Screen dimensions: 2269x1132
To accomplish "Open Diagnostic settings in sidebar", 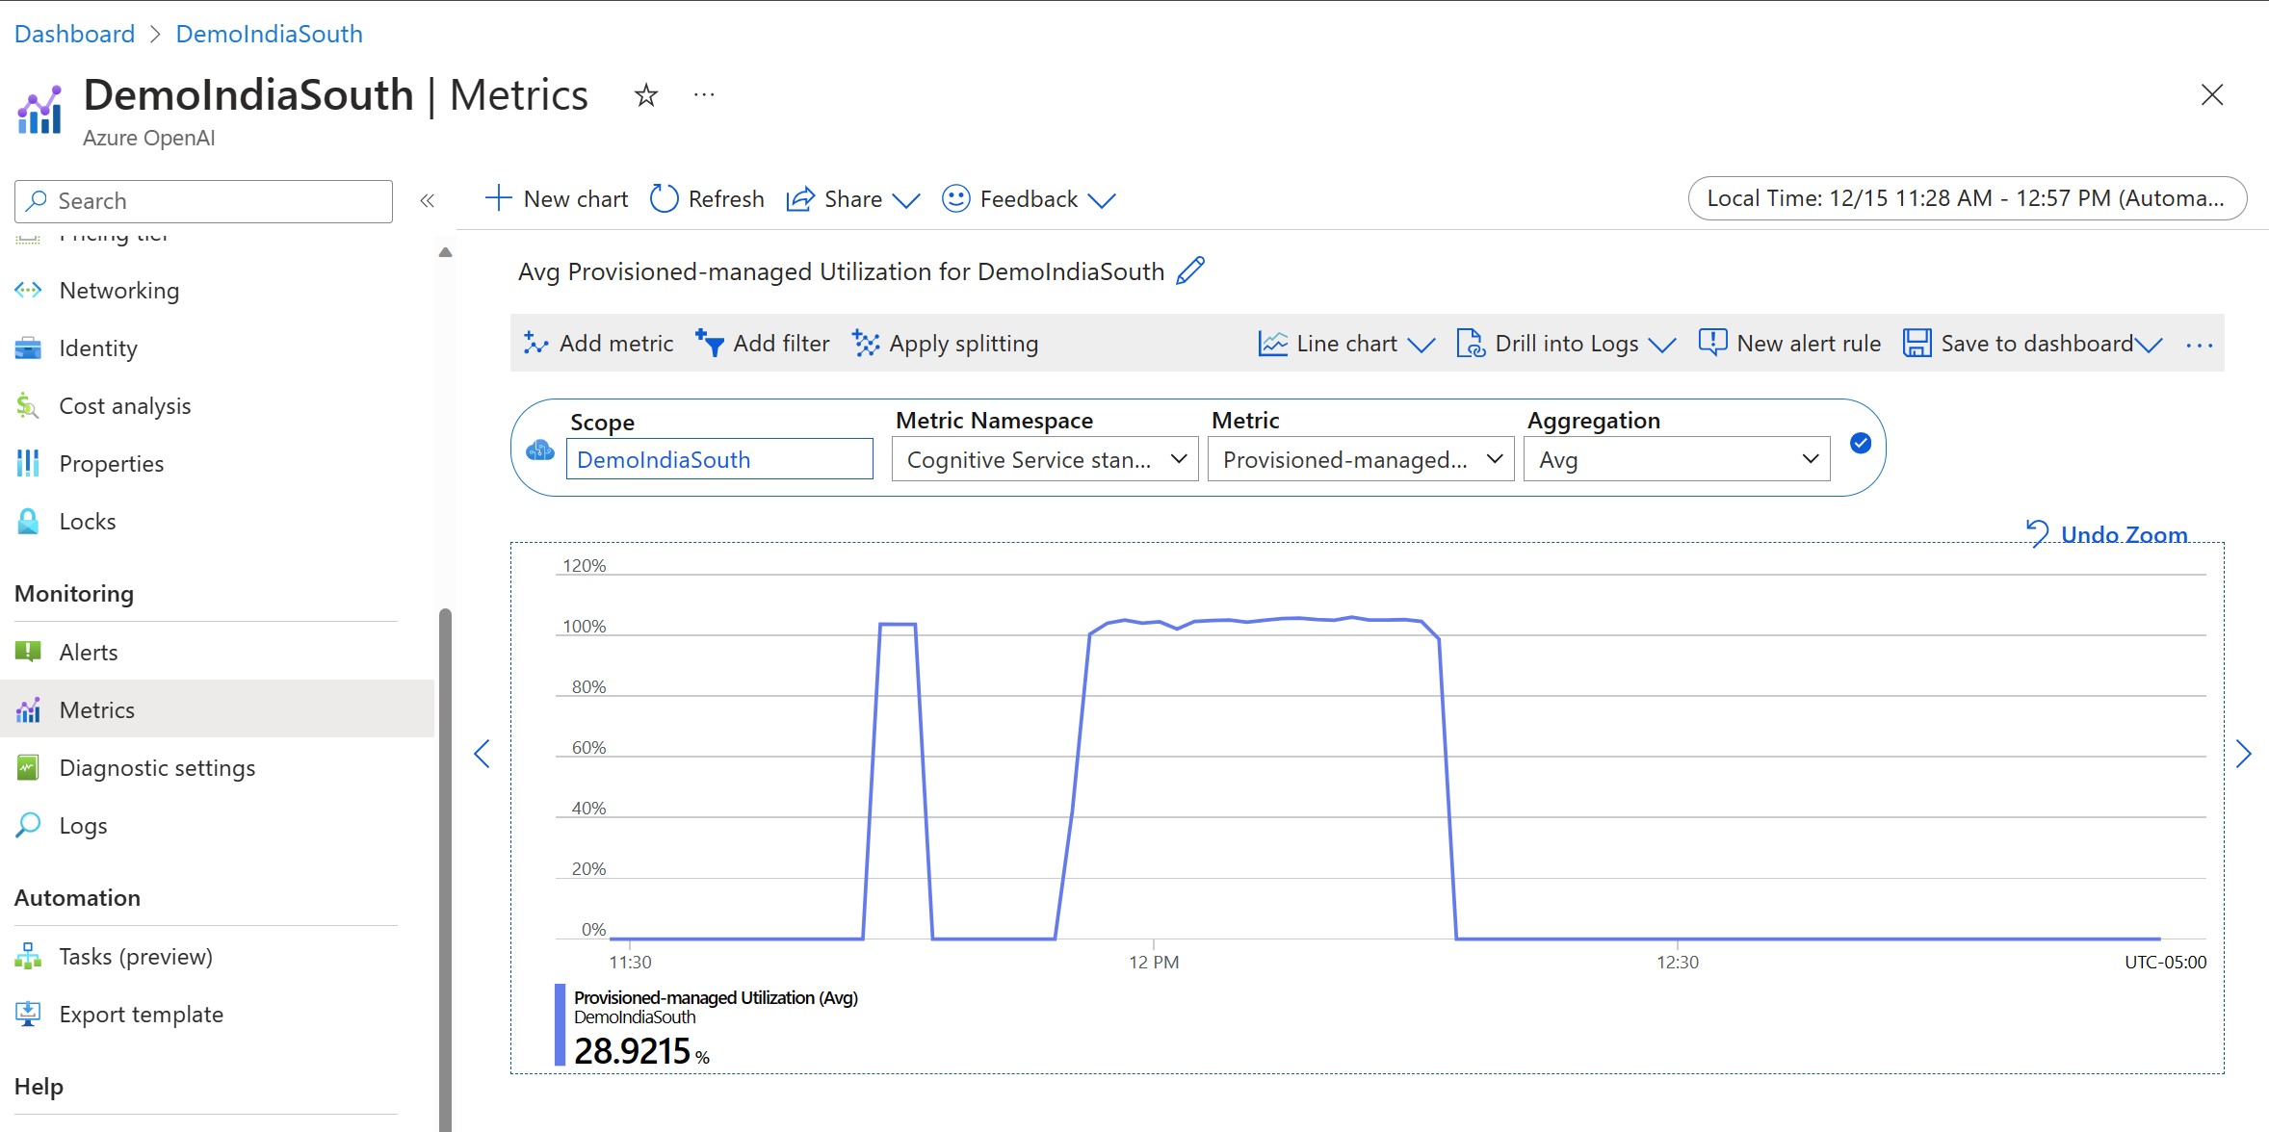I will click(x=157, y=767).
